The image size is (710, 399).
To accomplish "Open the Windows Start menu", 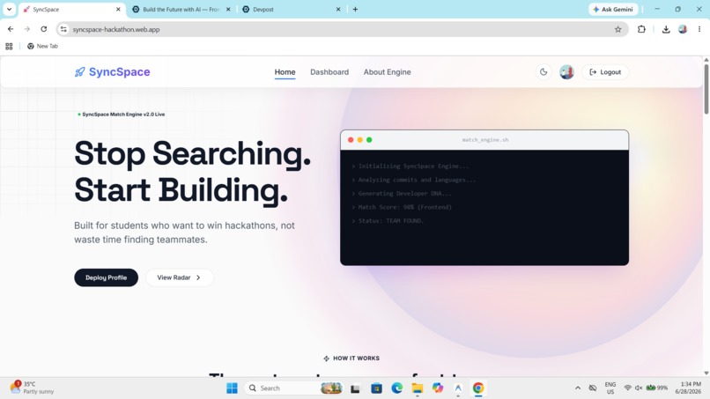I will [x=232, y=388].
